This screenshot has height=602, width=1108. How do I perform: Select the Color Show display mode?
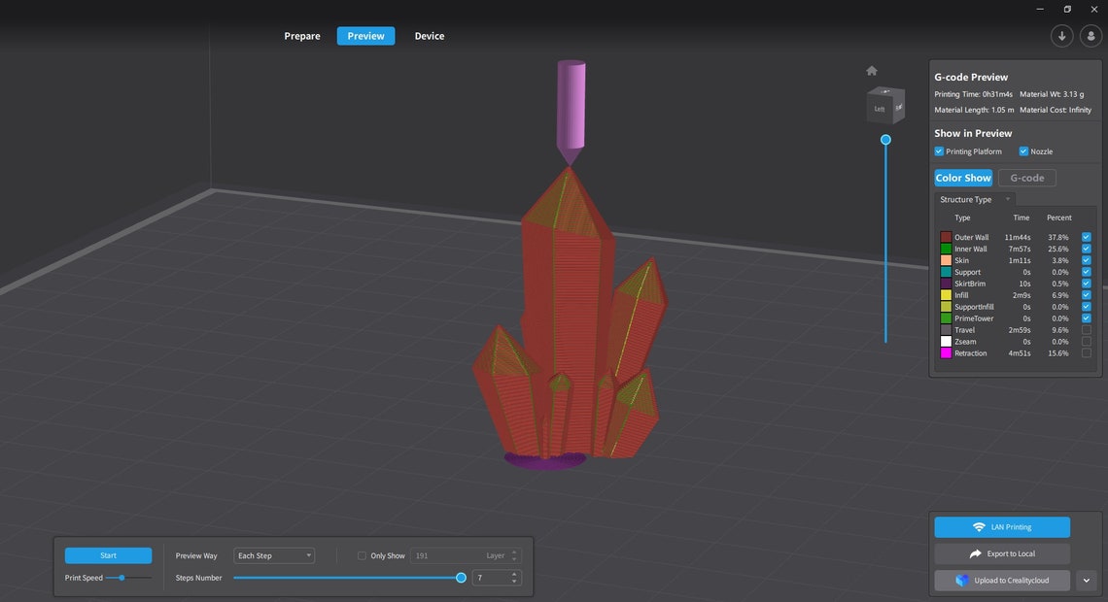(962, 178)
